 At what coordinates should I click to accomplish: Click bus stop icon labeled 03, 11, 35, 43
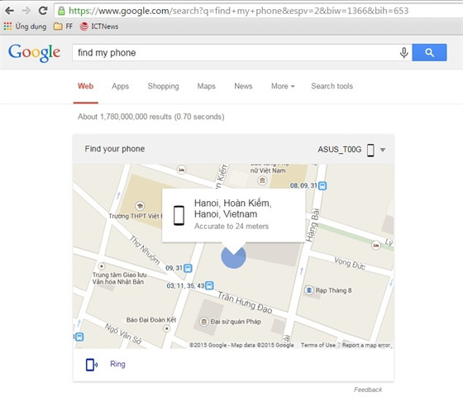(x=209, y=285)
